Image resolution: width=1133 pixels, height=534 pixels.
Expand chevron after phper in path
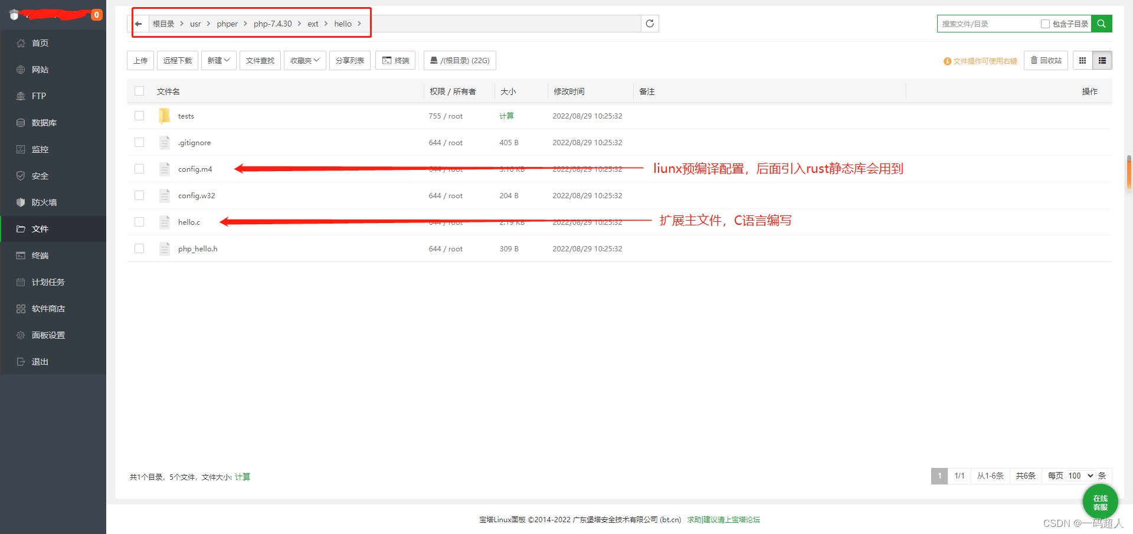coord(245,24)
